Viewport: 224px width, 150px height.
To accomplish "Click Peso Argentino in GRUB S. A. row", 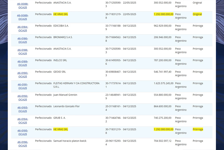I will pos(181,120).
